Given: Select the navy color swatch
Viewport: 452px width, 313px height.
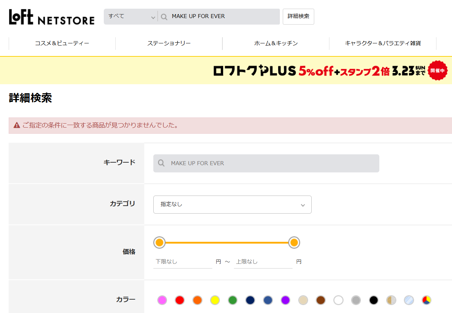Looking at the screenshot, I should (x=250, y=300).
